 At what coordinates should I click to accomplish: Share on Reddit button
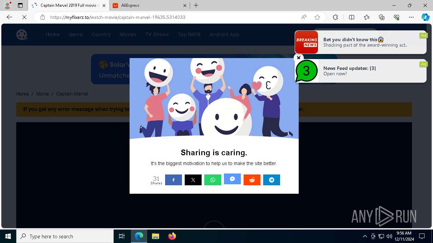252,180
